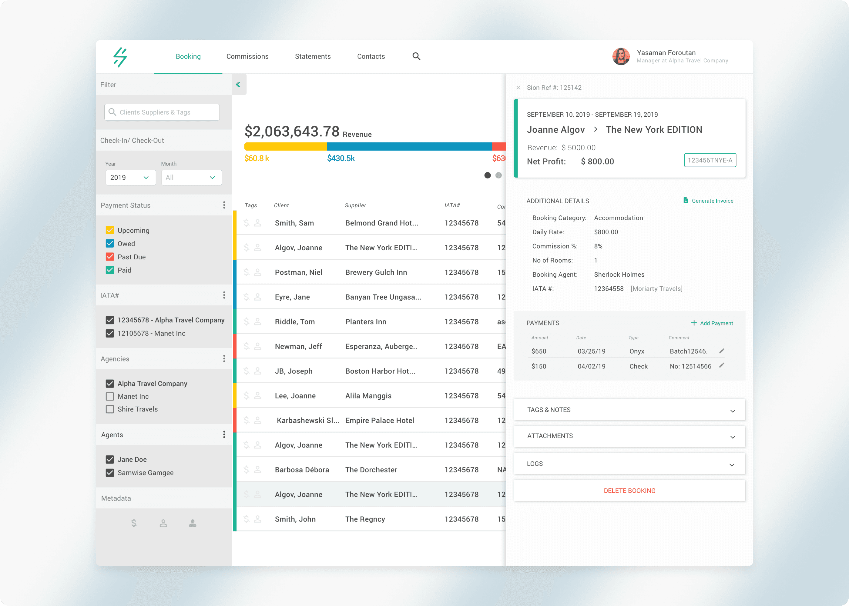The image size is (849, 606).
Task: Edit the $650 Onyx payment pencil icon
Action: (x=722, y=351)
